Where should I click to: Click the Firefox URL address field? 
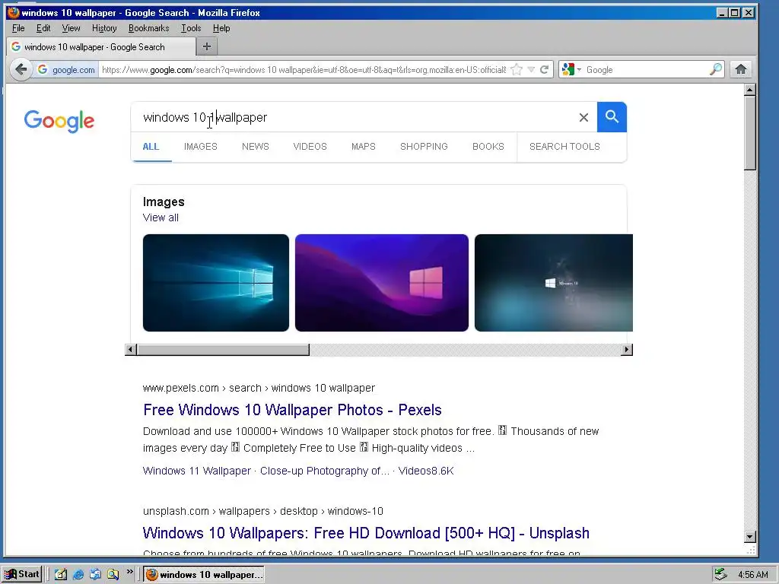click(x=304, y=69)
